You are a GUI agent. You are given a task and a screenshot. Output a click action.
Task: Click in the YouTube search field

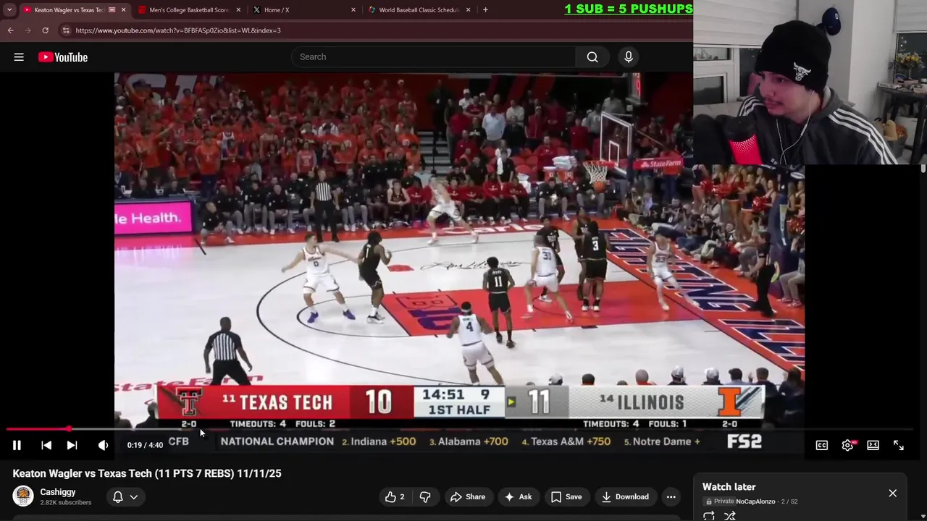(x=433, y=57)
